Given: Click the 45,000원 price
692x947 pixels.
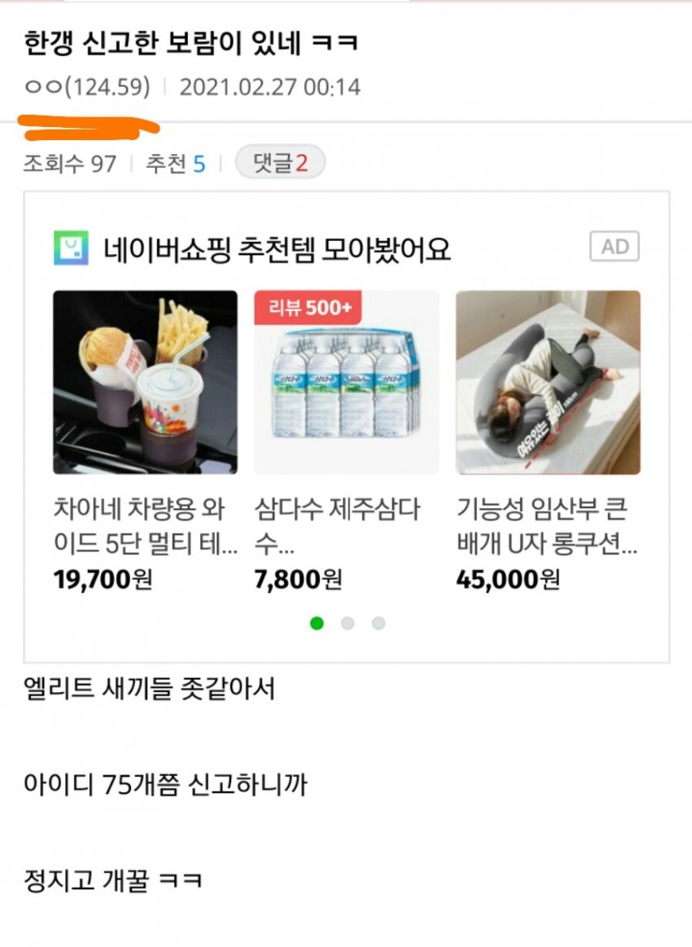Looking at the screenshot, I should [x=508, y=580].
